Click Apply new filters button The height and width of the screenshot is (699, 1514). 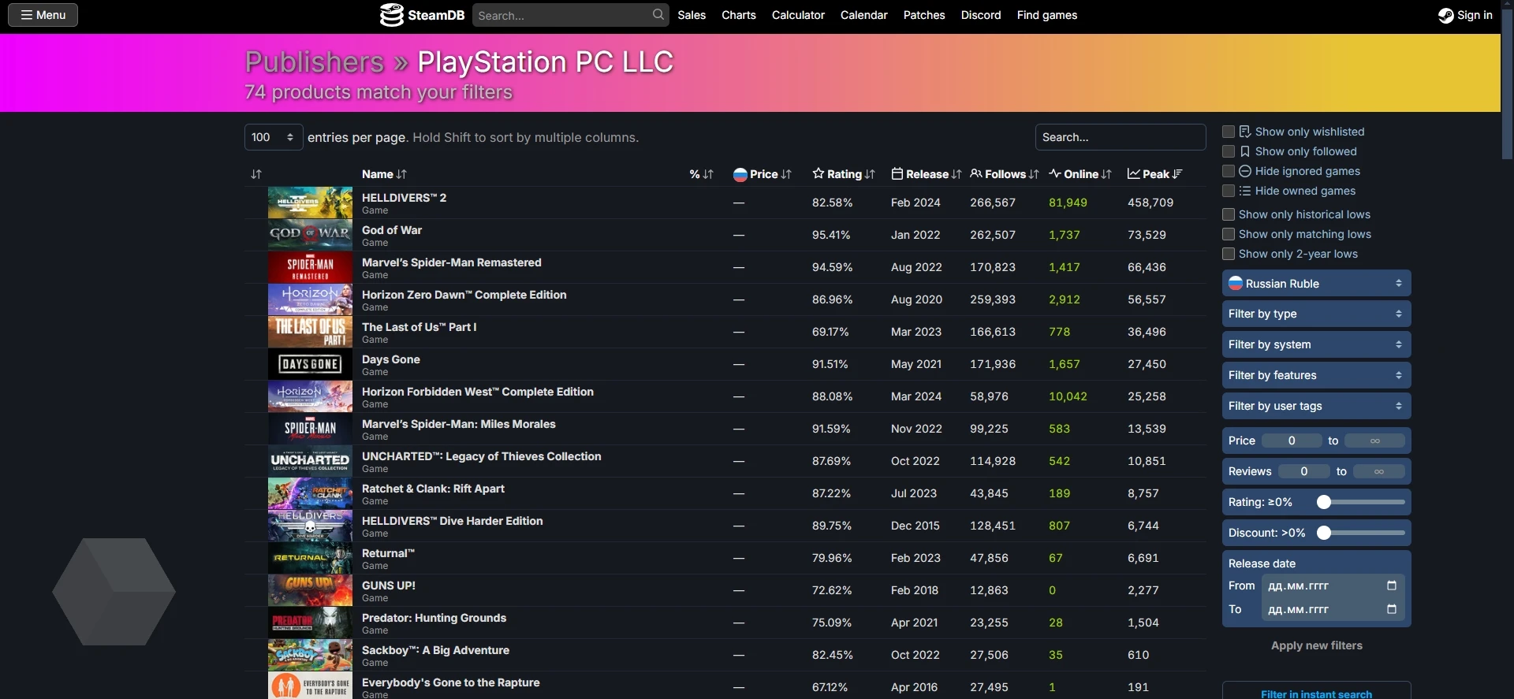[x=1316, y=645]
